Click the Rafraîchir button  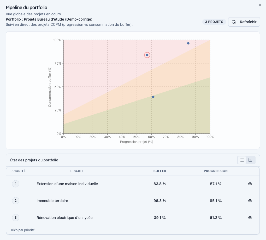point(244,22)
